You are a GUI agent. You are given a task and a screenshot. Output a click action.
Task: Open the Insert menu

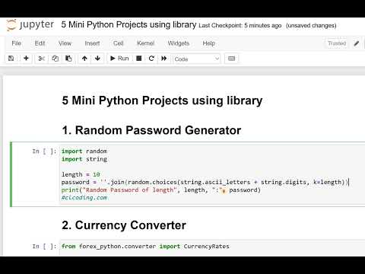tap(92, 43)
